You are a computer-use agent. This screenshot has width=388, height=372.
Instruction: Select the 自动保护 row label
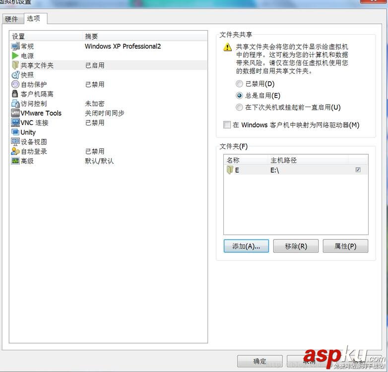point(34,85)
